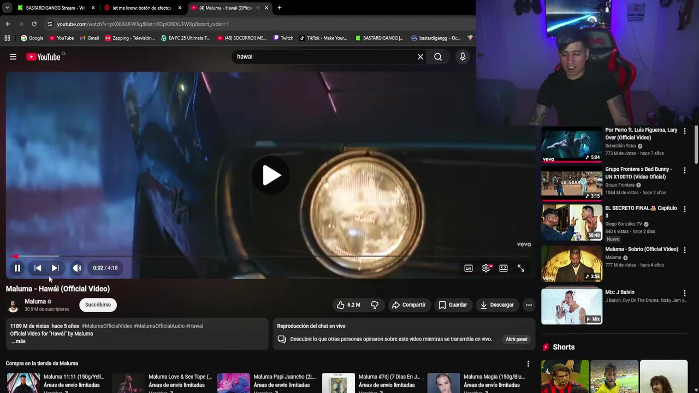Screen dimensions: 699x393
Task: Open Maluma channel avatar
Action: click(x=13, y=305)
